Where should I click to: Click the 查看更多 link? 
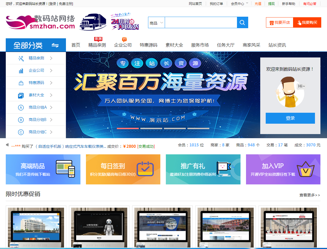click(x=309, y=195)
